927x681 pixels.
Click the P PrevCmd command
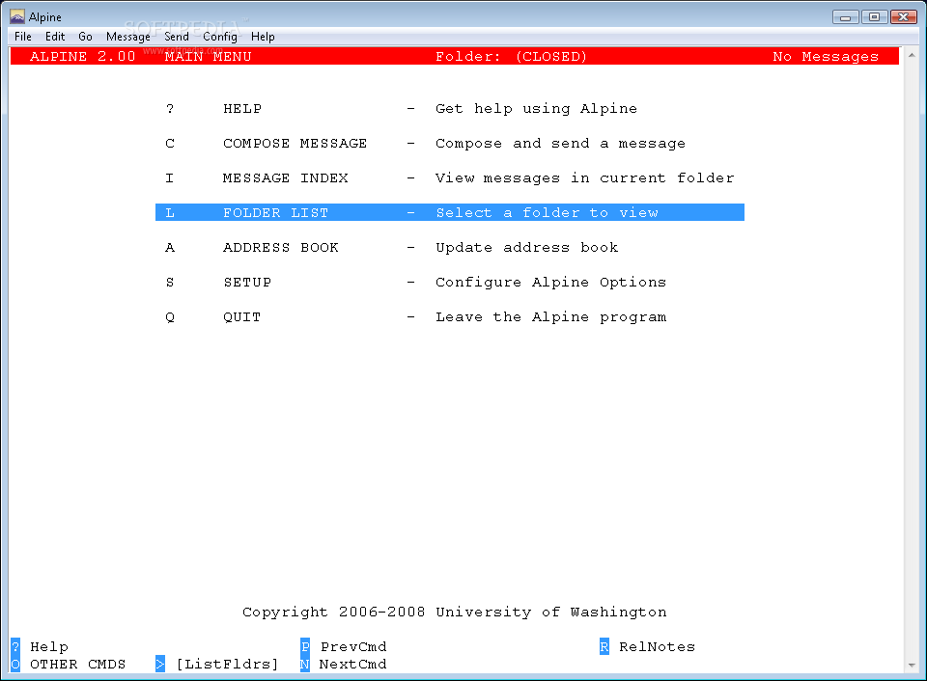[x=344, y=646]
